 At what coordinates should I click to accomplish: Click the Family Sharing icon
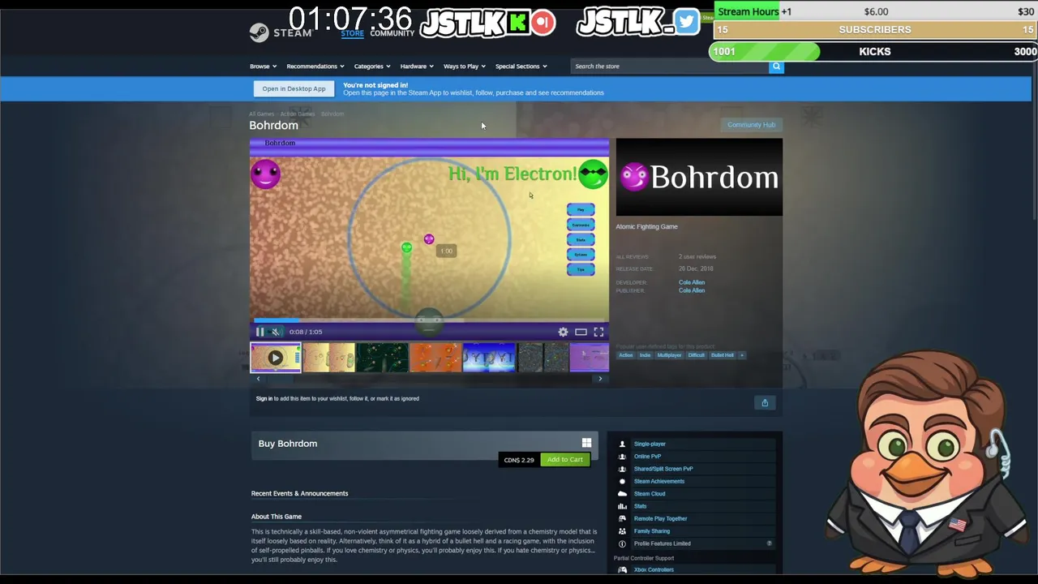point(622,531)
